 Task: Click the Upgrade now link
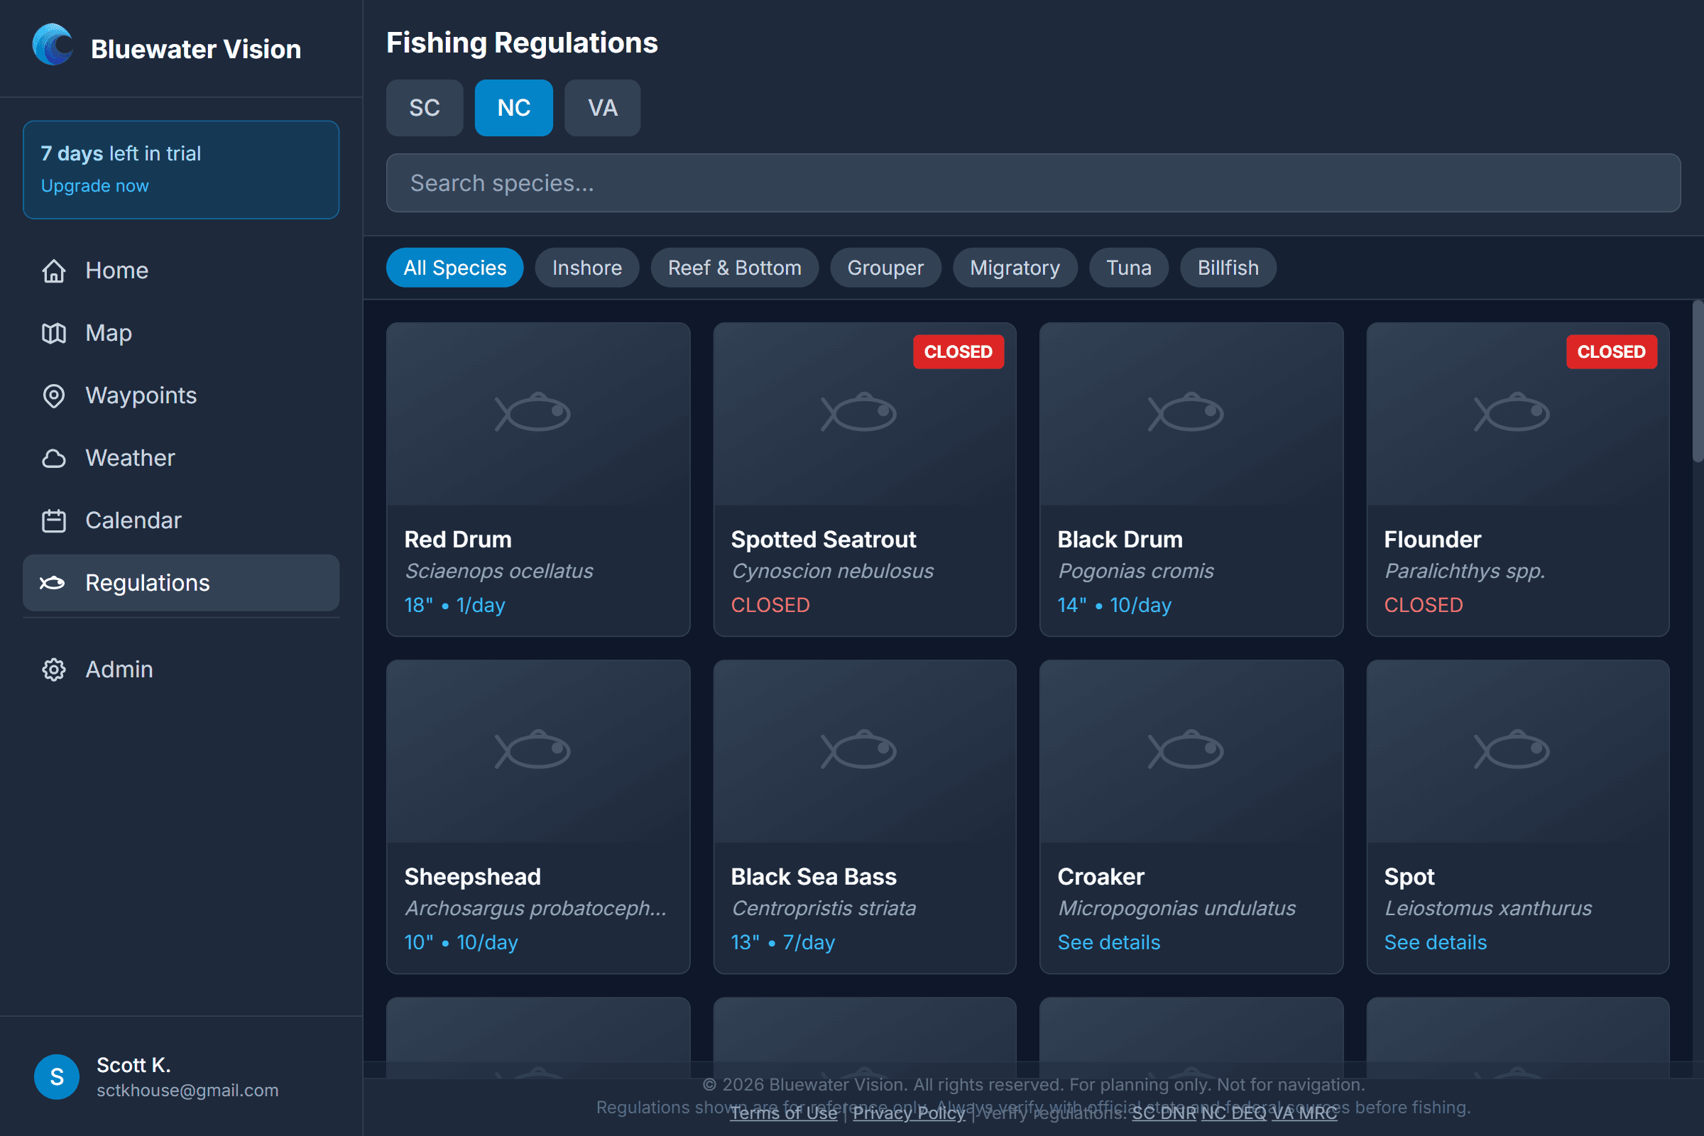(x=95, y=186)
